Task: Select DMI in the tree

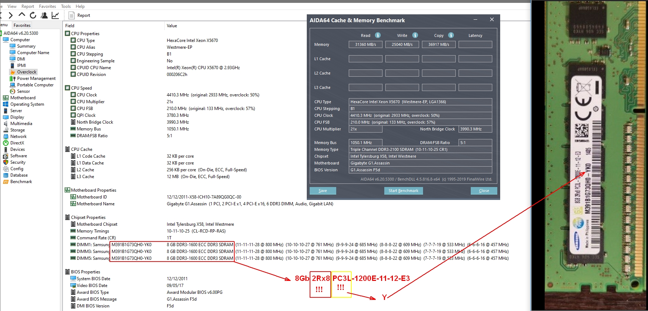Action: (21, 59)
